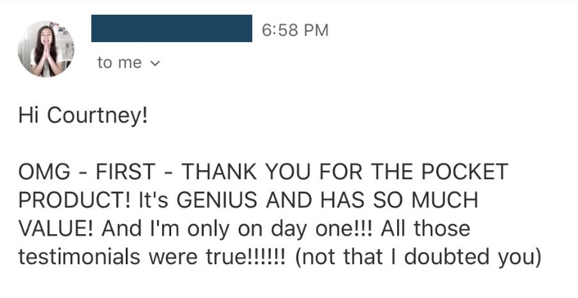Image resolution: width=578 pixels, height=298 pixels.
Task: Click the phrase "(not that I doubted you)"
Action: click(x=419, y=256)
